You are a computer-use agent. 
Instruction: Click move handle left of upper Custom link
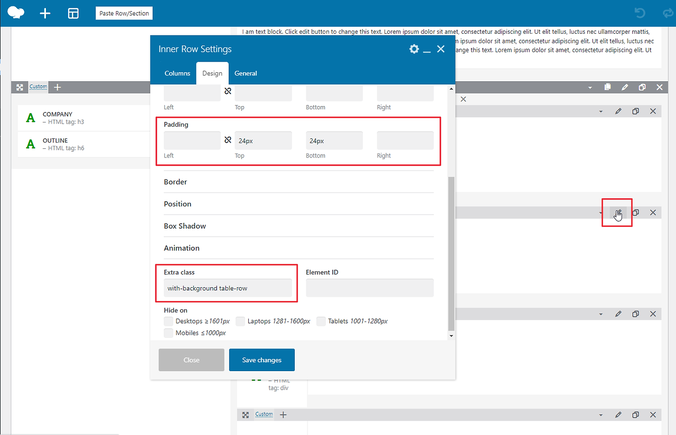(20, 87)
